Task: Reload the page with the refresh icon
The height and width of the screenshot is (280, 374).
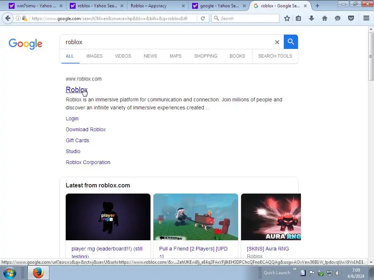Action: tap(203, 18)
